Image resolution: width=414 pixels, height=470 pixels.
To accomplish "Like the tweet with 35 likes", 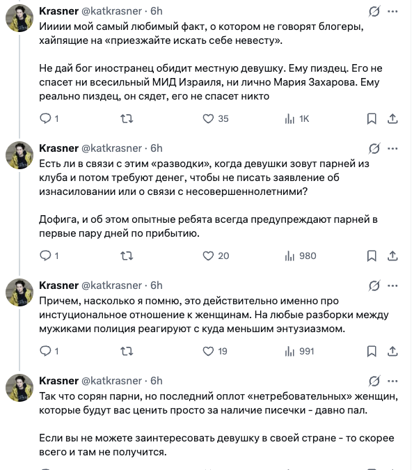I will (216, 118).
